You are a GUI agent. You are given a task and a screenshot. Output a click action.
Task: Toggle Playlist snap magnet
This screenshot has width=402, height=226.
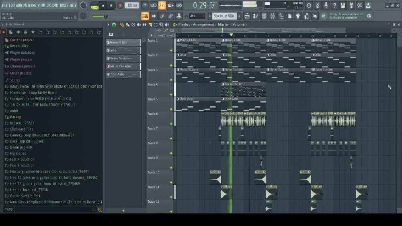114,24
